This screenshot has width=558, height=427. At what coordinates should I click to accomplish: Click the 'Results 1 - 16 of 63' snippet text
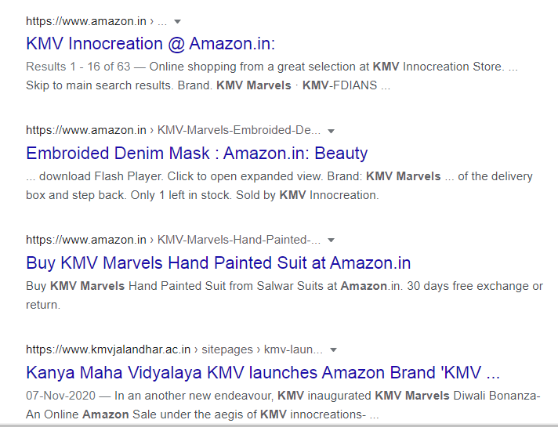(78, 67)
